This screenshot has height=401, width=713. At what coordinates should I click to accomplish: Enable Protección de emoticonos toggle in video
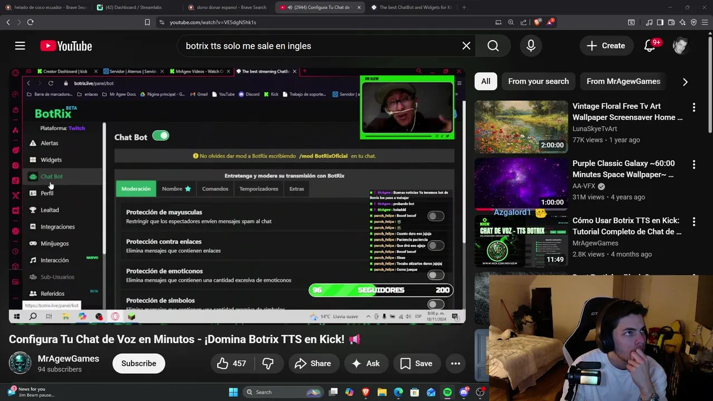point(436,275)
